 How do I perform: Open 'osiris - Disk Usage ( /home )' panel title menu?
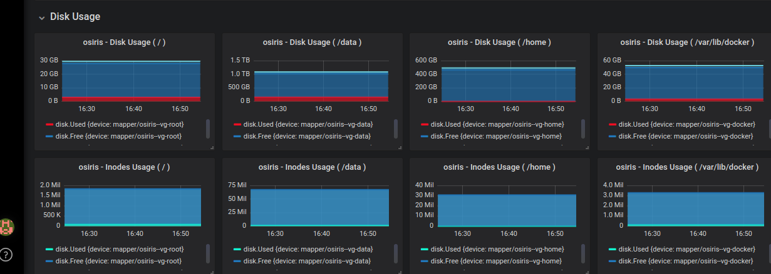[x=499, y=42]
